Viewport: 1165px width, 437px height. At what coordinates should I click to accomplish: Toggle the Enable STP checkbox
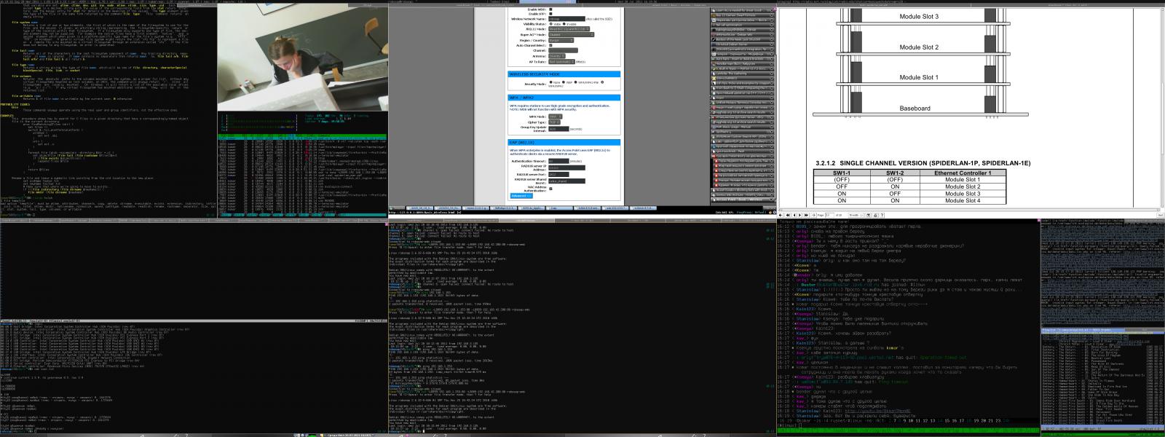coord(550,14)
